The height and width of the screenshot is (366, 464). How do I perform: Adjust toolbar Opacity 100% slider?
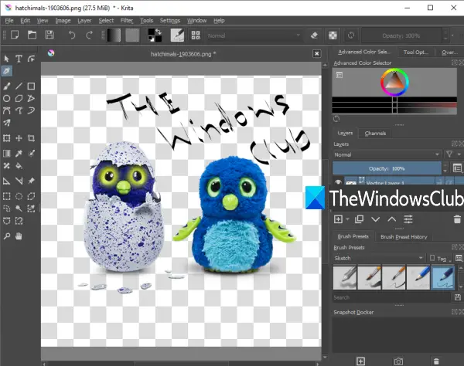click(x=401, y=36)
